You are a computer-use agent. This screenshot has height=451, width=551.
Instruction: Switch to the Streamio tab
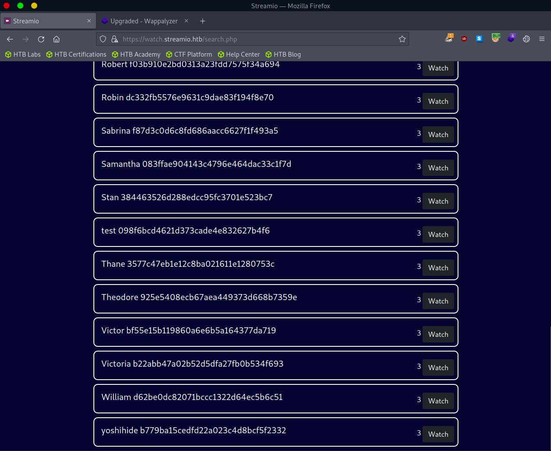[x=48, y=21]
